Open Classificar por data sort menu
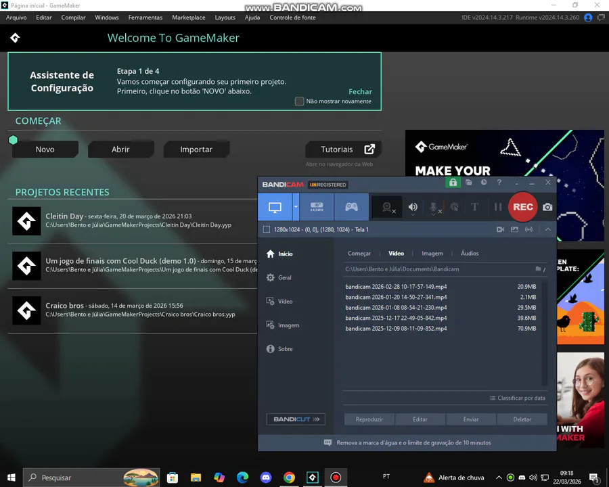This screenshot has width=609, height=487. click(518, 398)
